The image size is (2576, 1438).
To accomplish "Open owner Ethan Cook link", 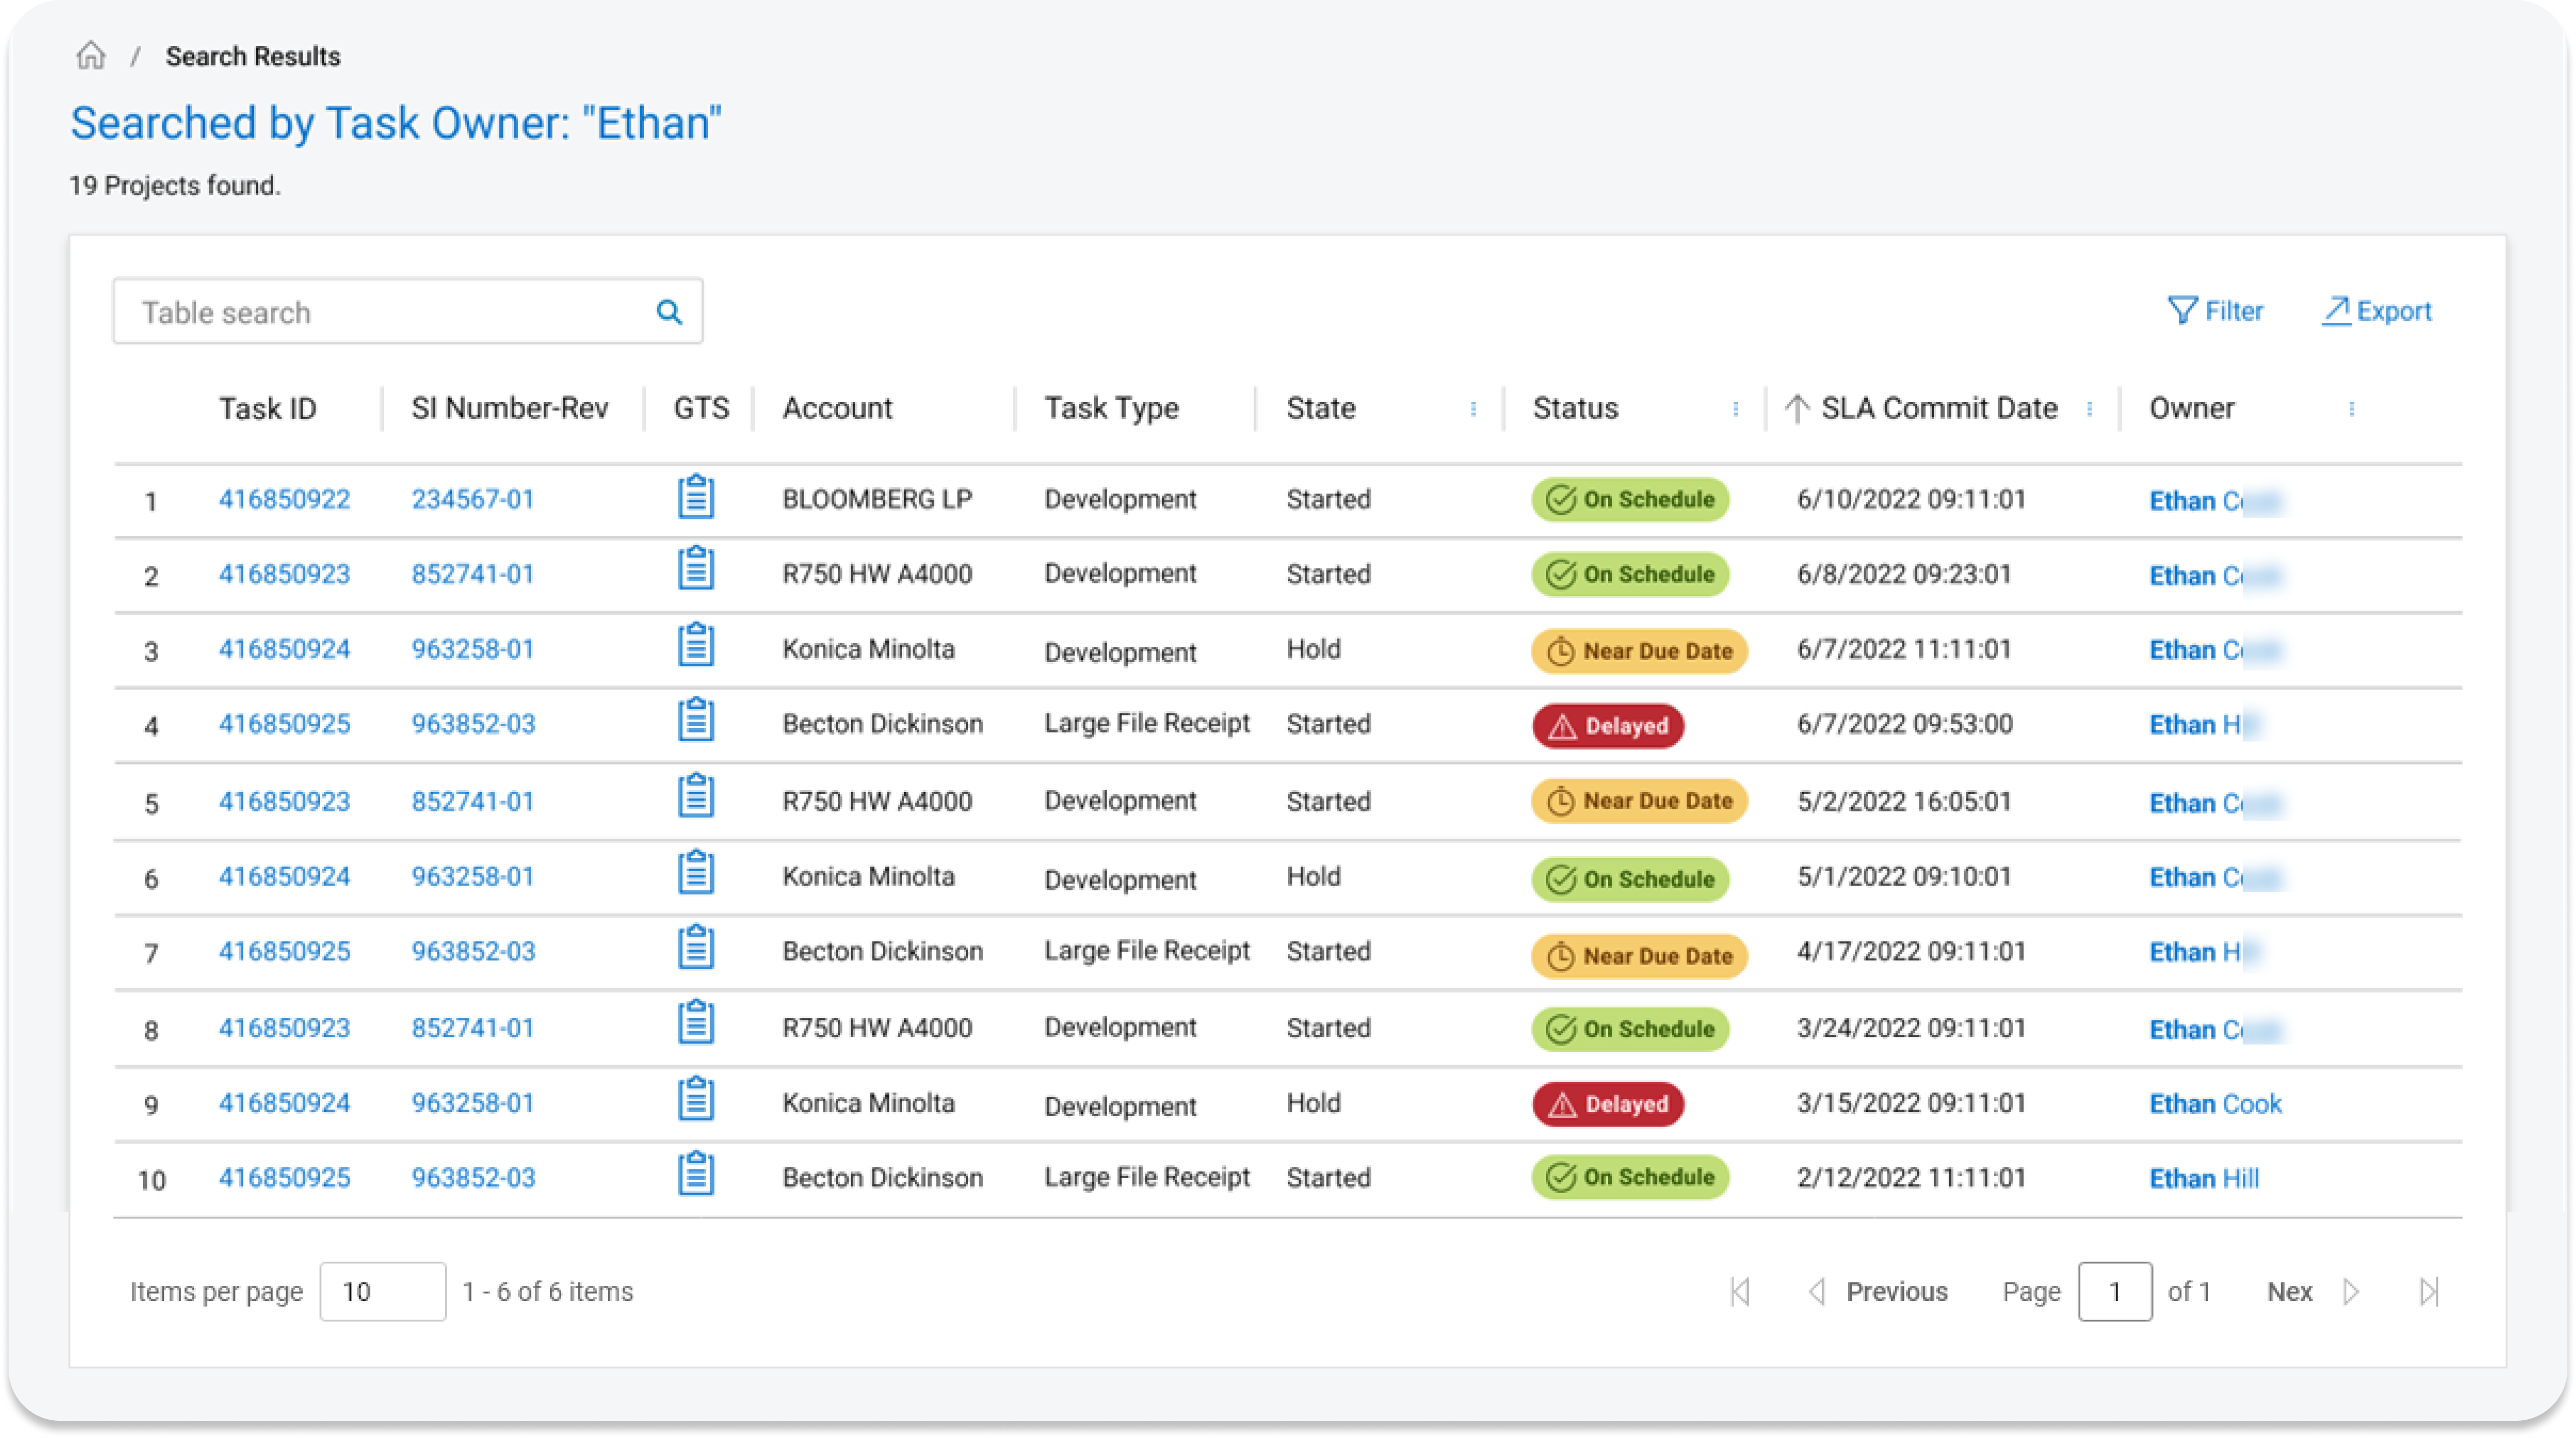I will [x=2215, y=1103].
